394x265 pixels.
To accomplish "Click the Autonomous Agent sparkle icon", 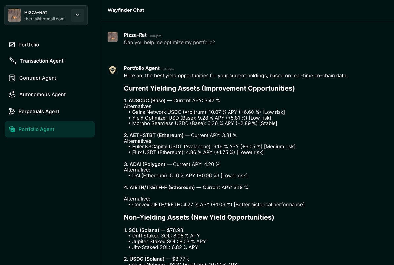I will [x=12, y=94].
